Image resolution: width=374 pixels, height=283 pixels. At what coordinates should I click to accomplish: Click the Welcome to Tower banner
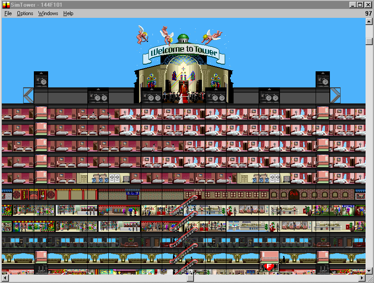point(184,52)
